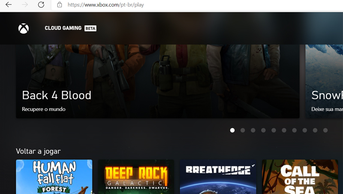Open the Breathedge game tile

[218, 177]
